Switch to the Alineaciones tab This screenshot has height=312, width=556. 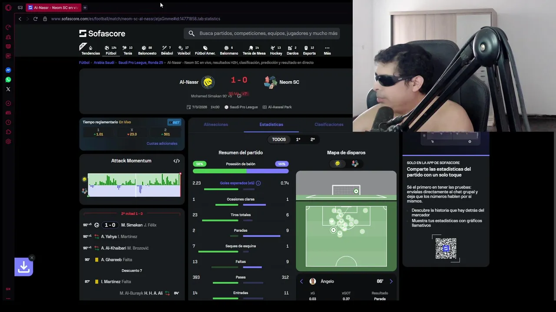click(x=216, y=124)
